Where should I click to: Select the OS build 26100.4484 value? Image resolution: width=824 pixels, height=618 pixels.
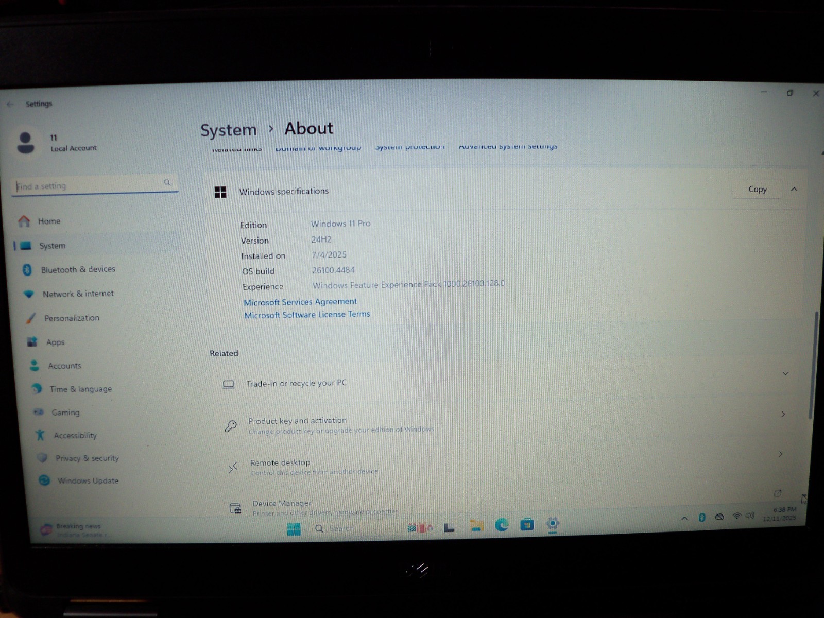point(333,270)
